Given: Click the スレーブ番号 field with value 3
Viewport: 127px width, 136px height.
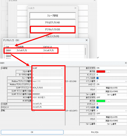Looking at the screenshot, I should coord(48,78).
